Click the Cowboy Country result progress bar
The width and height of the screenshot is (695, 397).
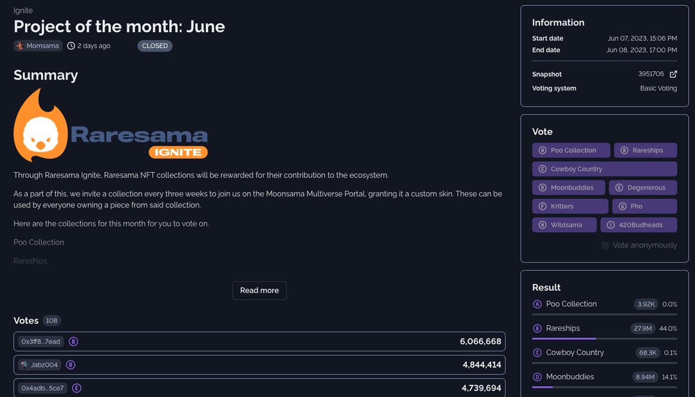pyautogui.click(x=604, y=363)
